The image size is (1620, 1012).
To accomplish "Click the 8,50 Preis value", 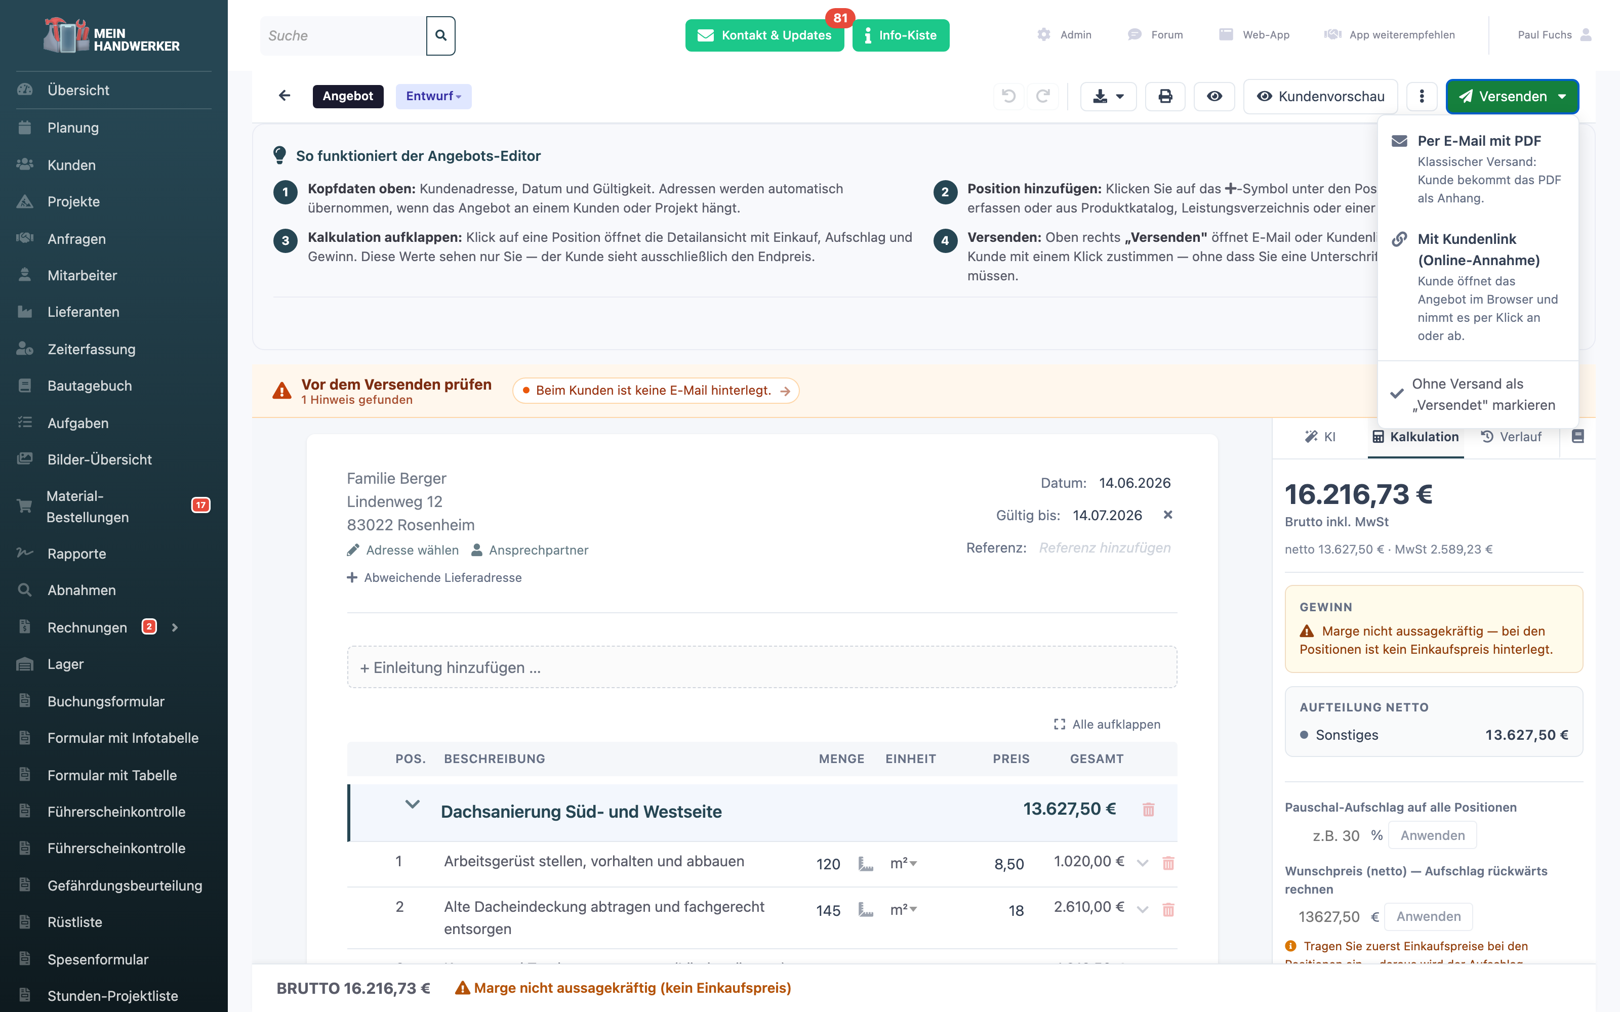I will [1009, 864].
